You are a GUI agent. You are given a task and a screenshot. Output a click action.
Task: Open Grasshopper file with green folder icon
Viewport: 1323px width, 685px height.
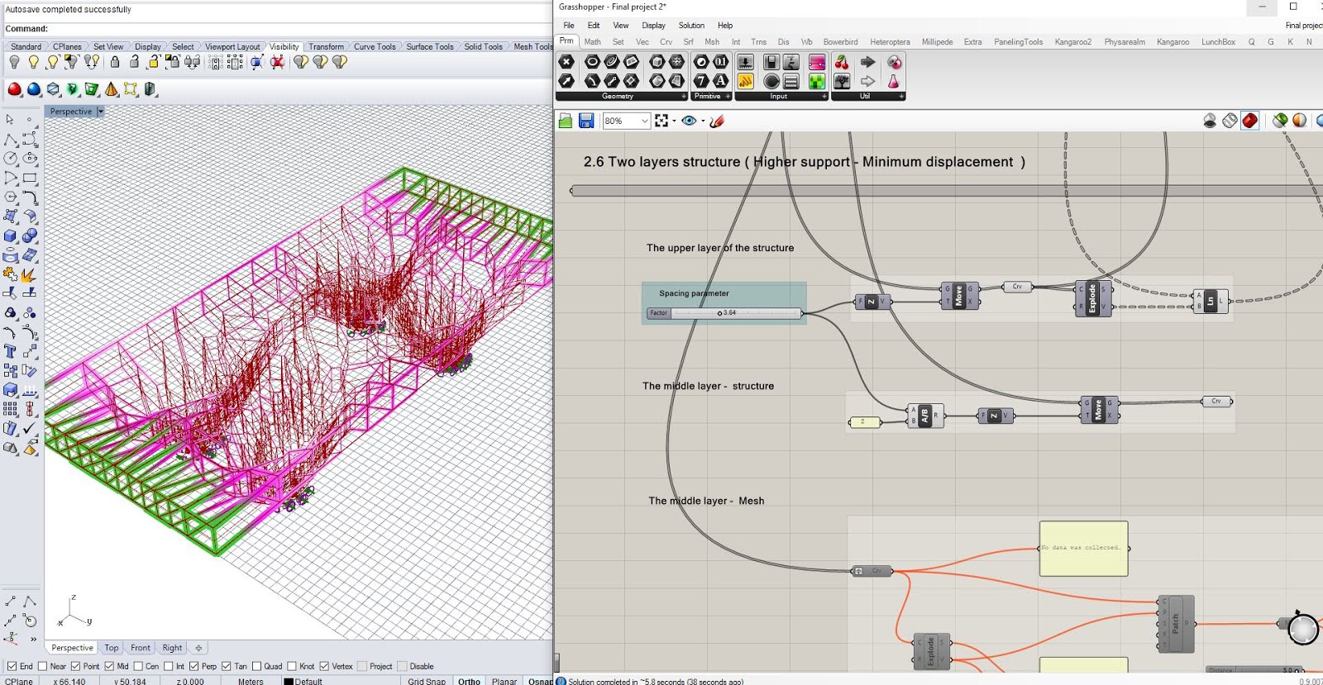(x=566, y=121)
